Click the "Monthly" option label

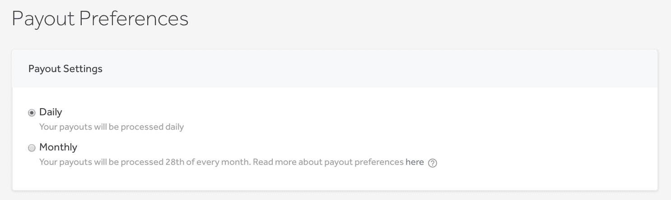[x=58, y=147]
